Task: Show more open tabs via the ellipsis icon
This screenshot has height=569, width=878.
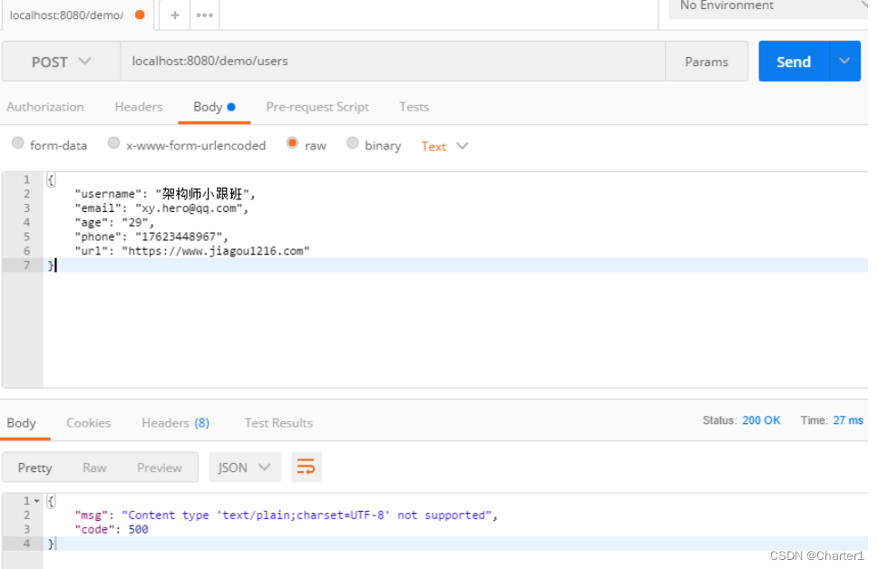Action: tap(203, 14)
